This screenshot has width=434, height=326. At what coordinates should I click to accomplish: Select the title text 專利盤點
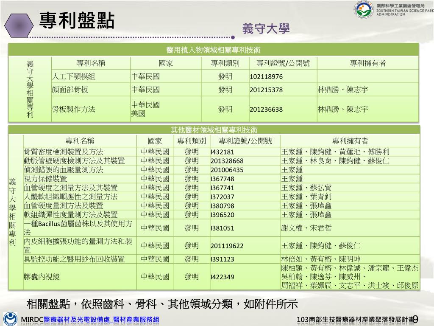[77, 20]
